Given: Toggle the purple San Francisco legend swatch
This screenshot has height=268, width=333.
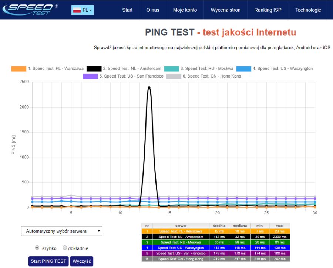Looking at the screenshot, I should coord(91,76).
